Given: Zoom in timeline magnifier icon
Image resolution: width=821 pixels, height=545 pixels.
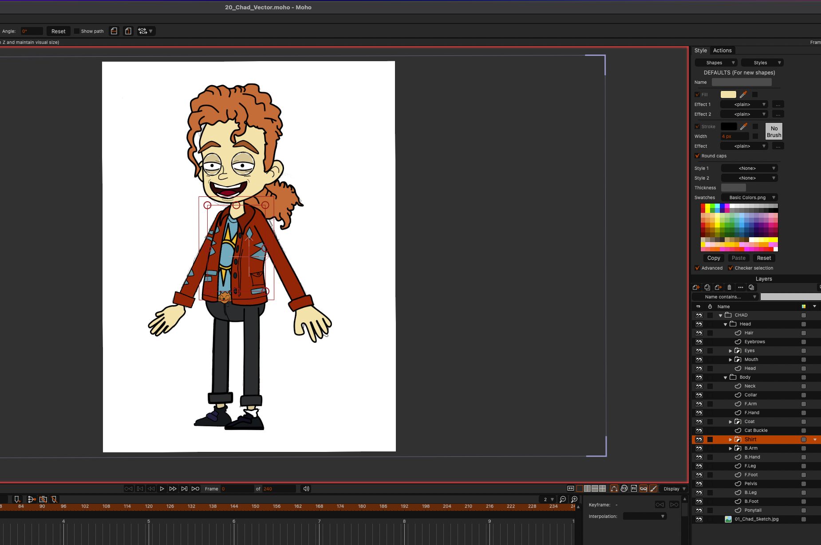Looking at the screenshot, I should click(x=574, y=499).
